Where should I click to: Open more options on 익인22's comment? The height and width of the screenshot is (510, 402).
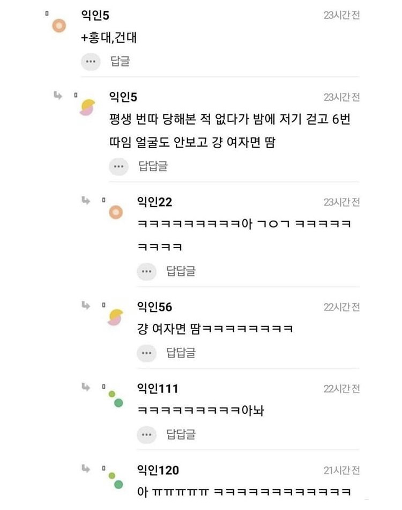146,271
